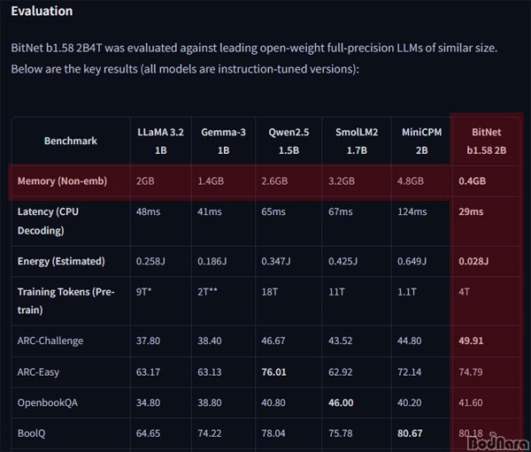Click the 74.22 BoolQ score

210,433
